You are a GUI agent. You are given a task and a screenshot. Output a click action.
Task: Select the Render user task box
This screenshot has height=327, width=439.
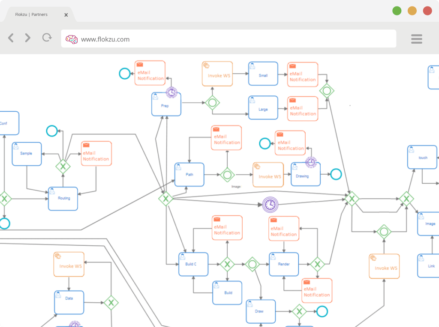coord(284,265)
